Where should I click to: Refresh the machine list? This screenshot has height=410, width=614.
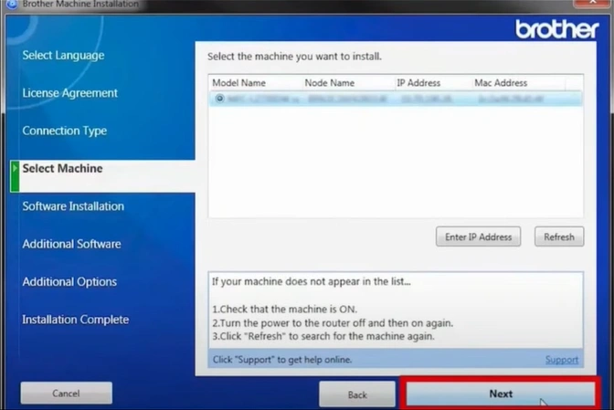[x=558, y=237]
